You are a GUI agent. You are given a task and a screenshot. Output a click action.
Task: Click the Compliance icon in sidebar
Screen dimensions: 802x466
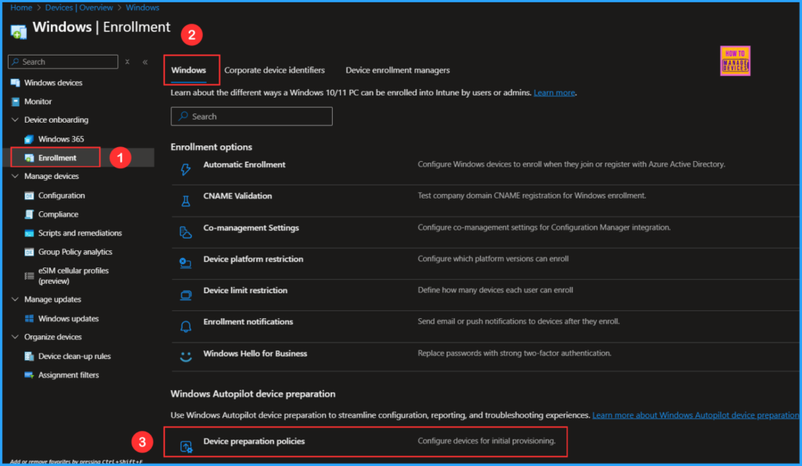point(29,214)
